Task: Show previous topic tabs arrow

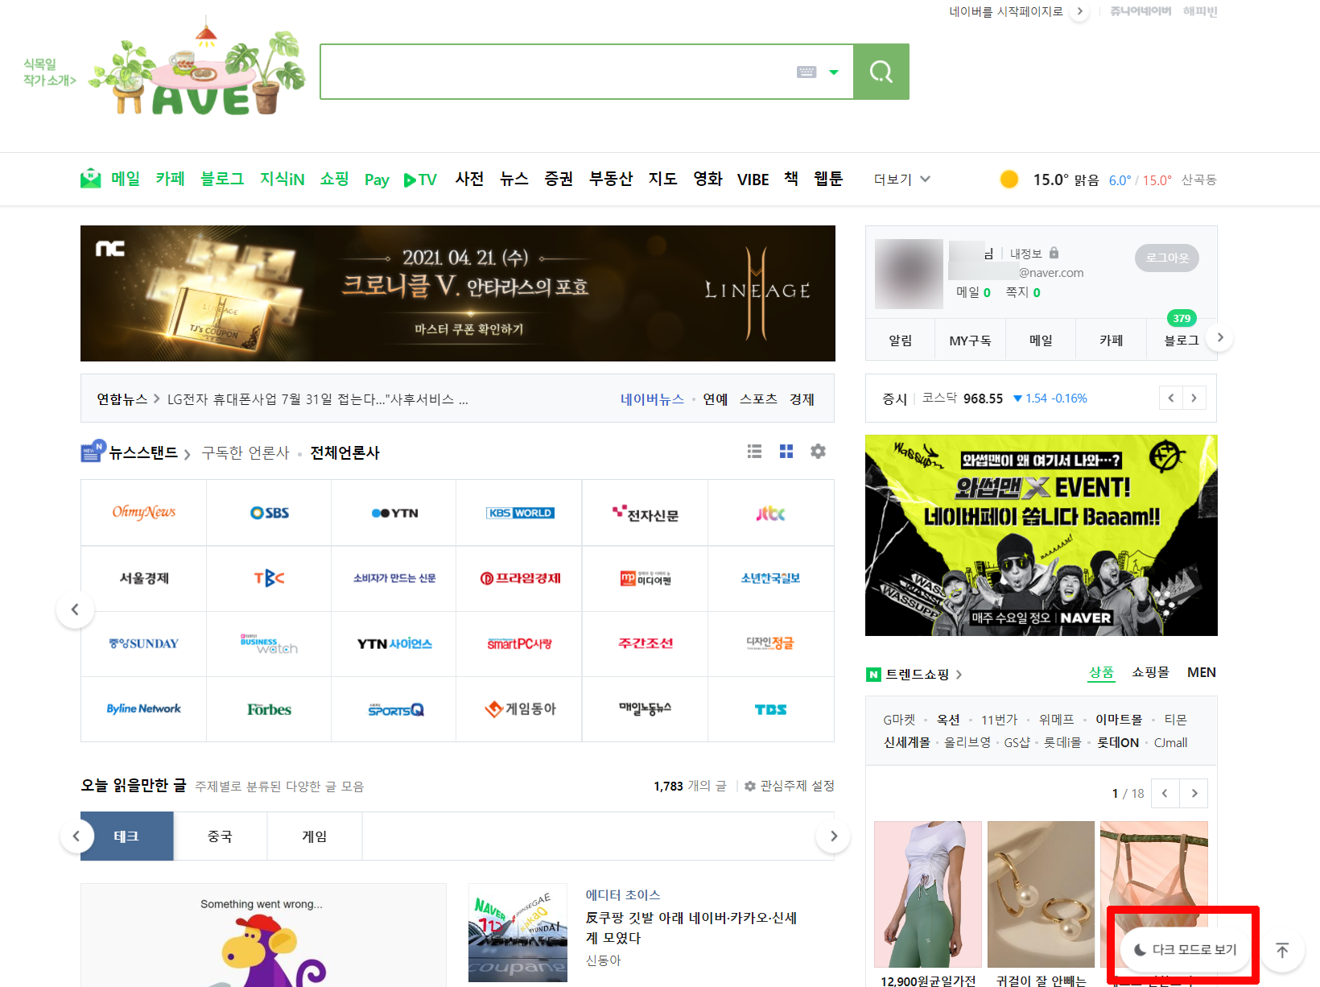Action: pos(76,836)
